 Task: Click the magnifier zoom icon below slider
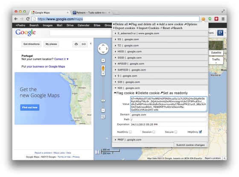click(x=103, y=117)
